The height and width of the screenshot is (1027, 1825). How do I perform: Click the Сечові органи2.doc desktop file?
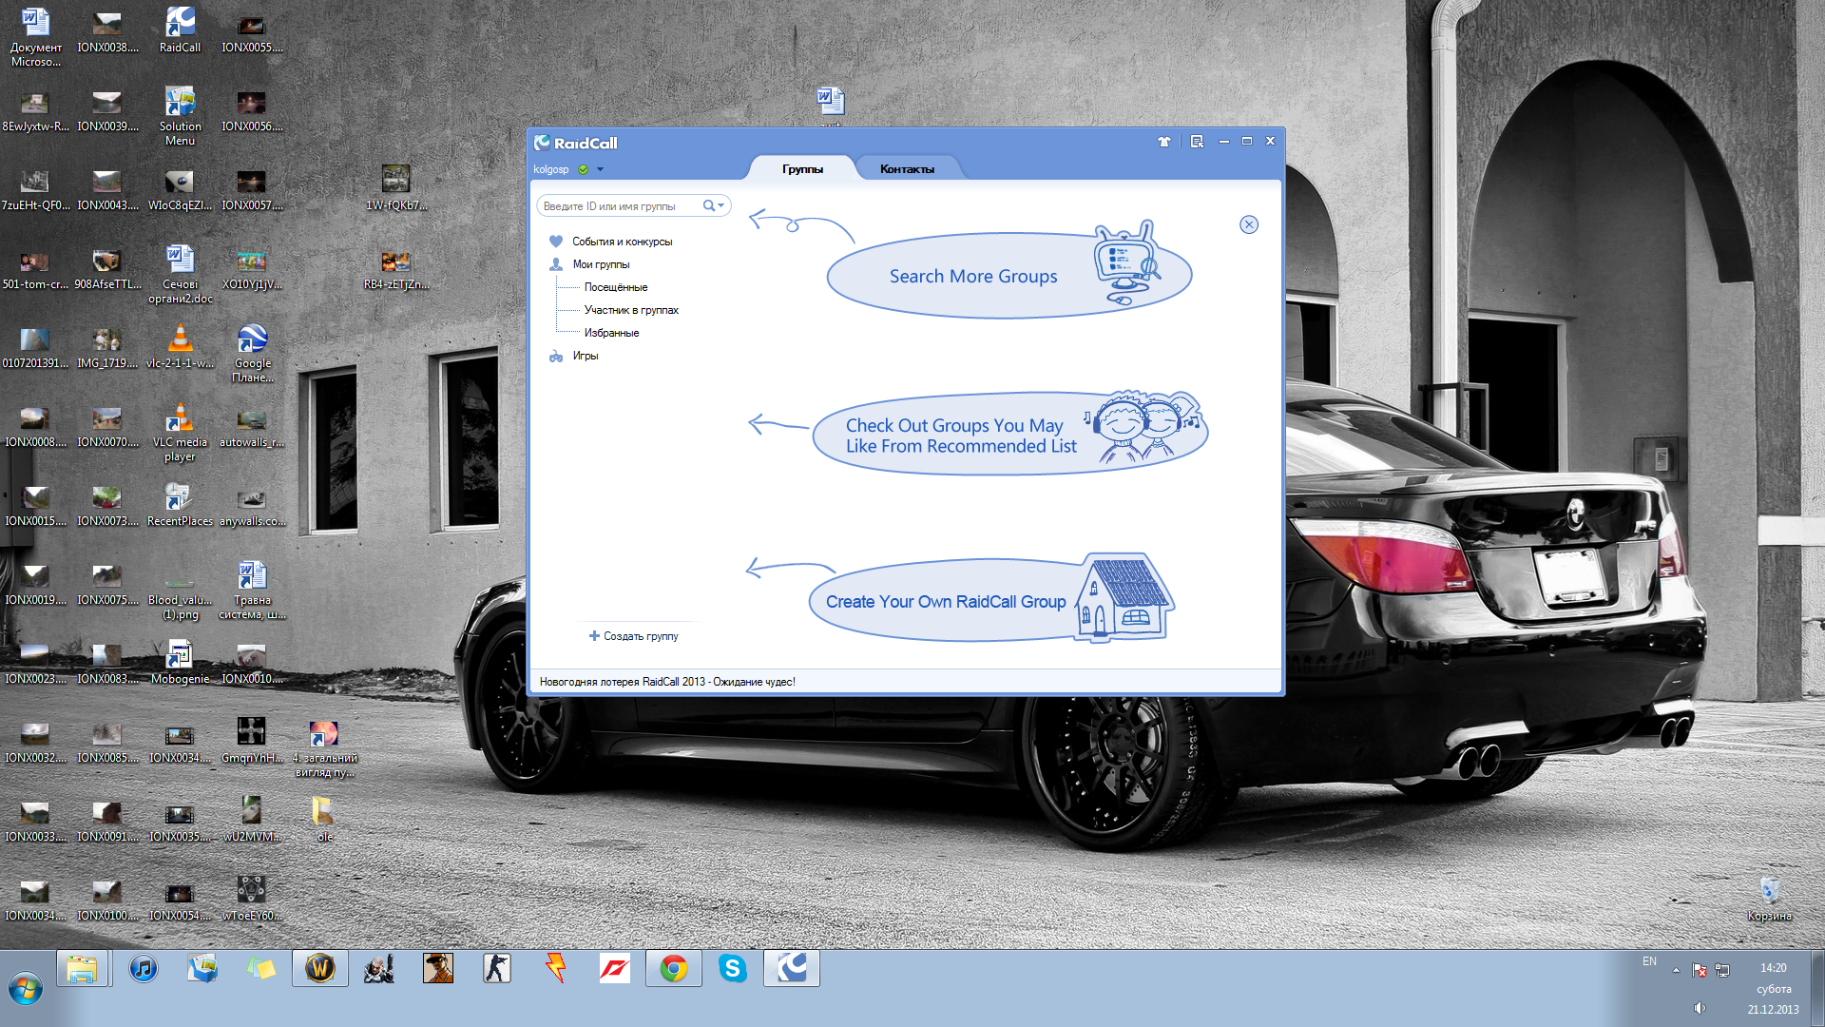point(180,274)
